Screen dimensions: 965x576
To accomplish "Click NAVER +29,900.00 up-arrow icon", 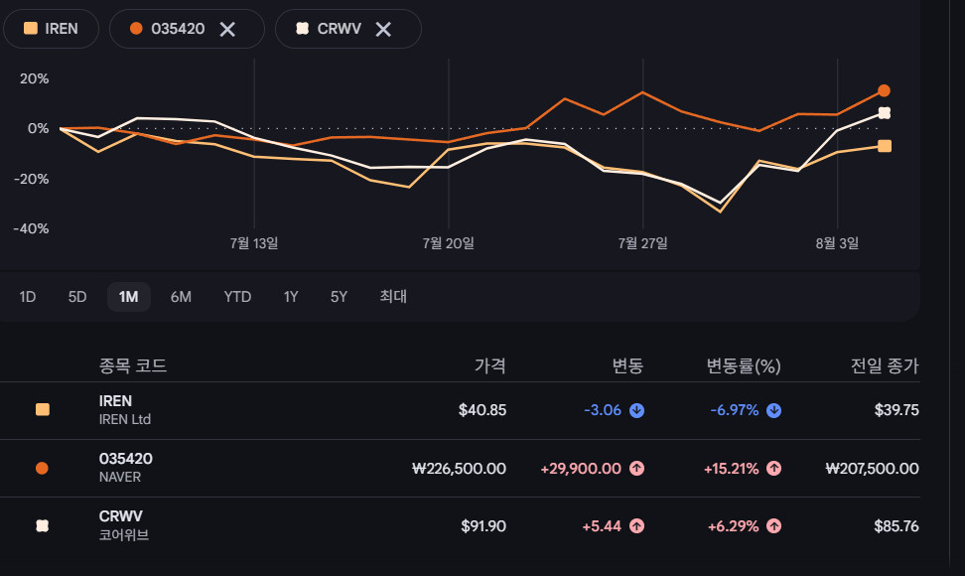I will (637, 469).
